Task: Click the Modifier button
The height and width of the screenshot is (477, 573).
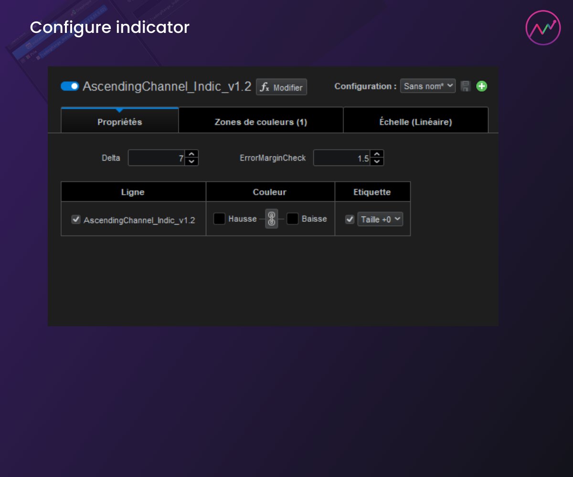Action: coord(281,87)
